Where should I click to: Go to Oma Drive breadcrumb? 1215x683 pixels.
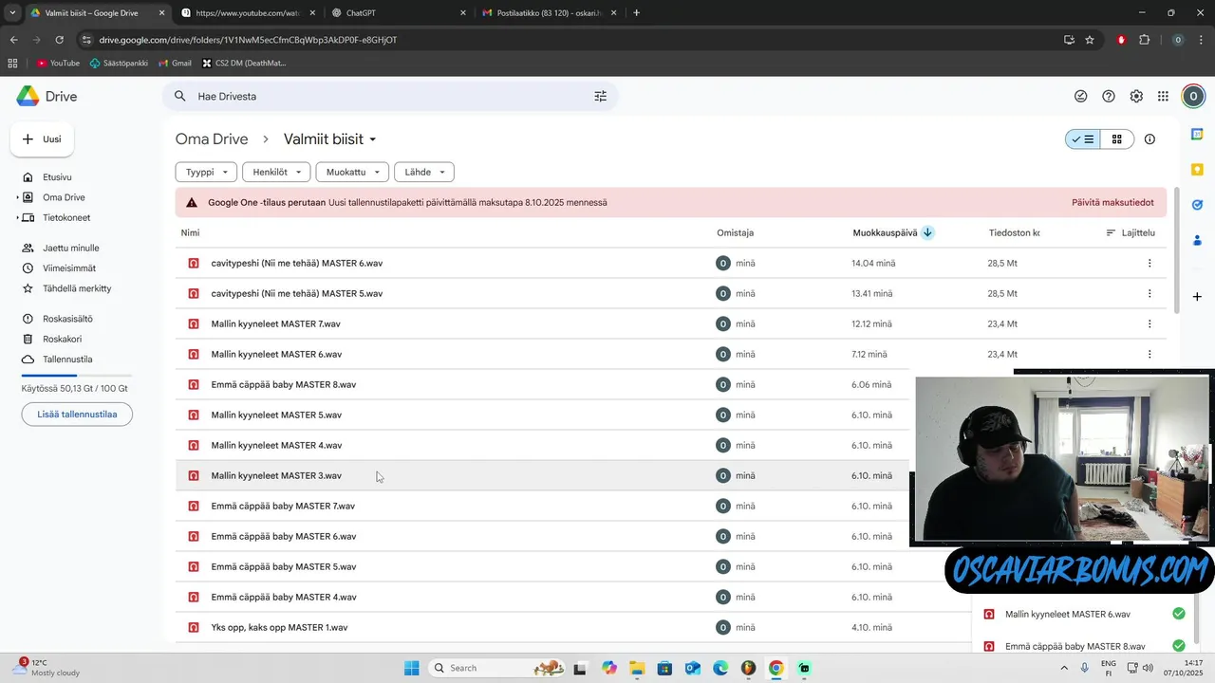point(212,139)
